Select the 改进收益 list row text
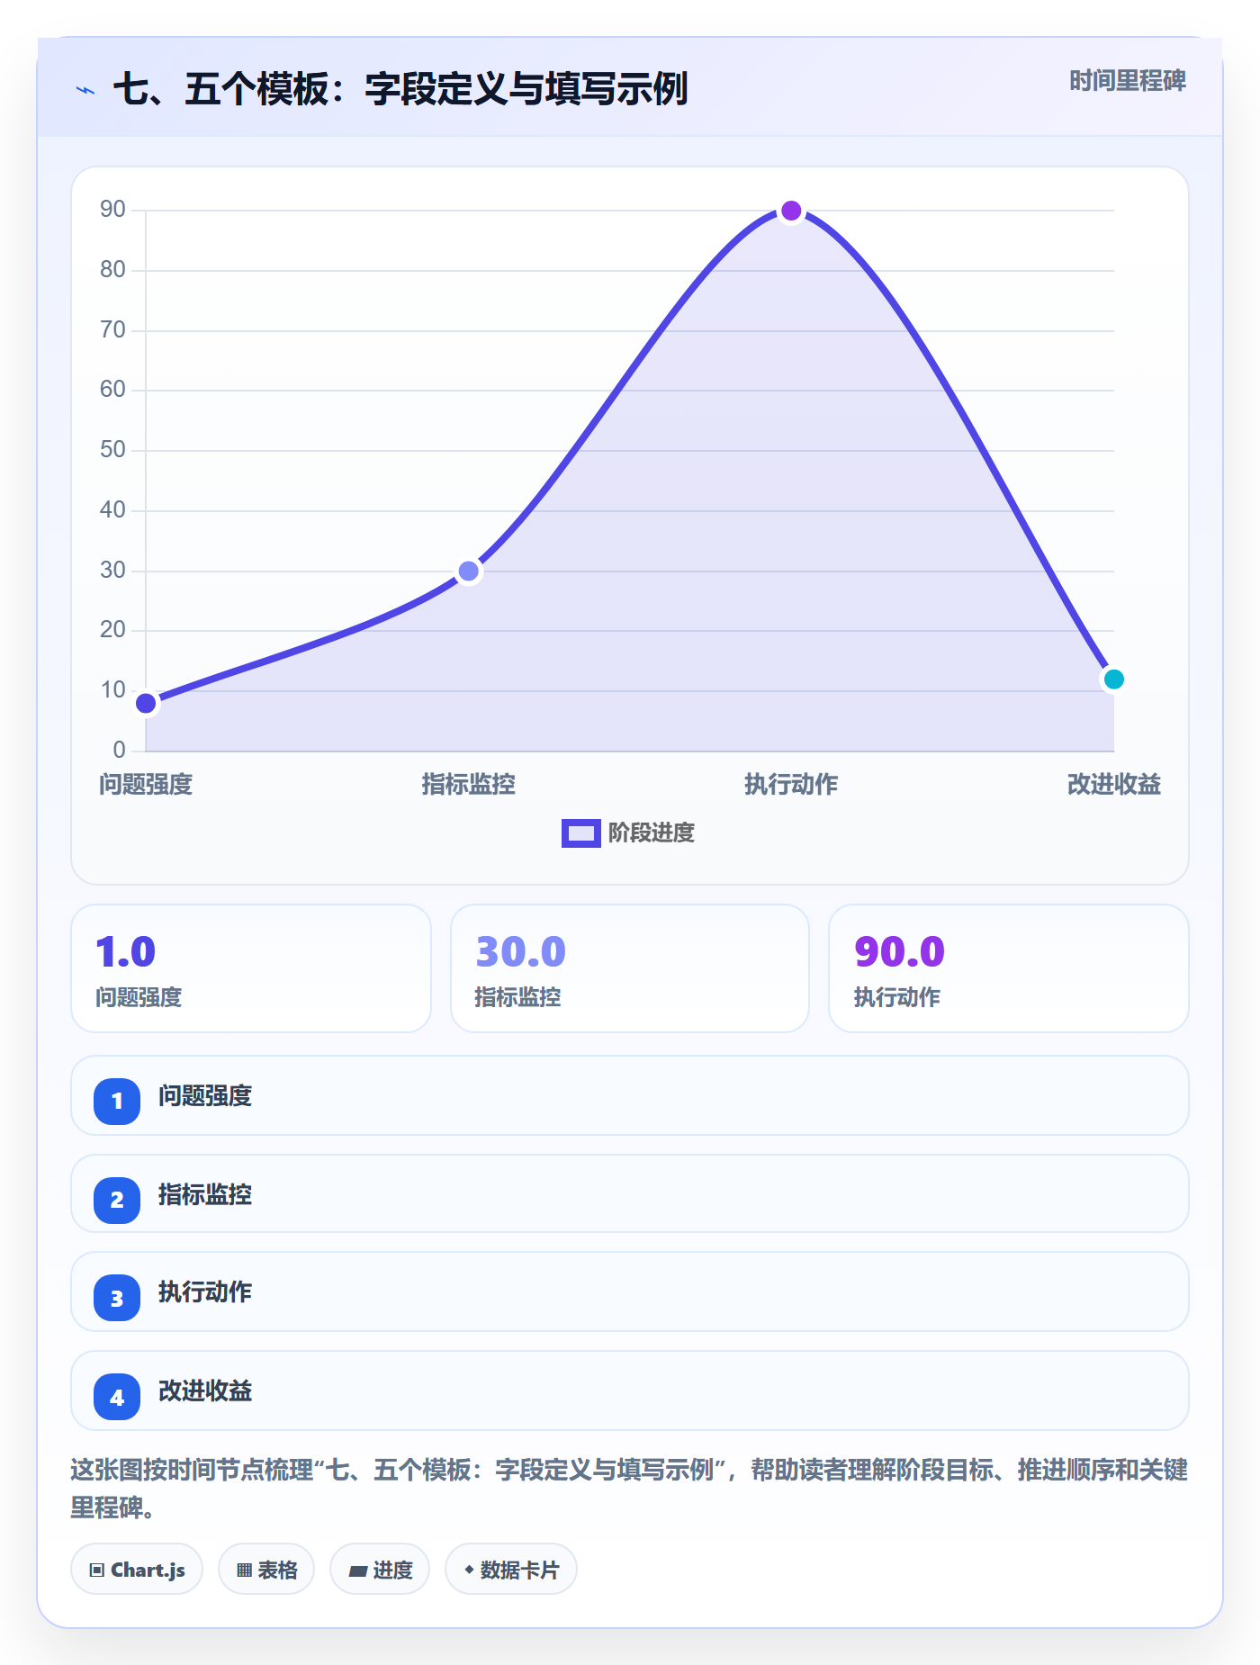Screen dimensions: 1260x1665 coord(205,1391)
